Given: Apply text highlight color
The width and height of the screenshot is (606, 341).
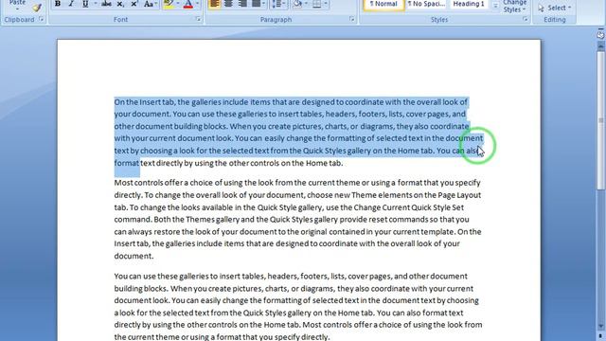Looking at the screenshot, I should (x=169, y=4).
